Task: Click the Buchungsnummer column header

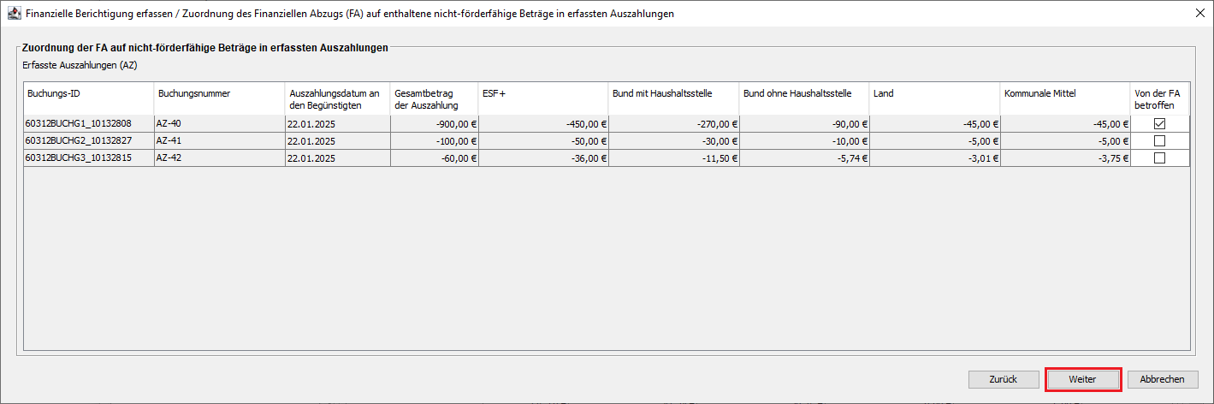Action: 218,98
